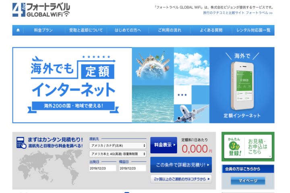The height and width of the screenshot is (193, 290).
Task: Open the アメリカ / カナダ(北米) destination dropdown
Action: (x=117, y=146)
